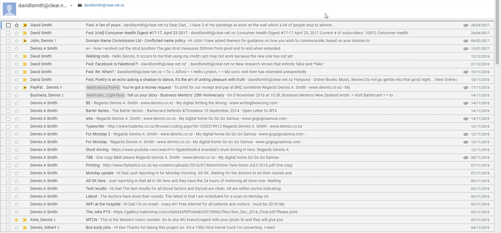The width and height of the screenshot is (501, 233).
Task: Open dropdown arrow next to contact name
Action: [71, 6]
